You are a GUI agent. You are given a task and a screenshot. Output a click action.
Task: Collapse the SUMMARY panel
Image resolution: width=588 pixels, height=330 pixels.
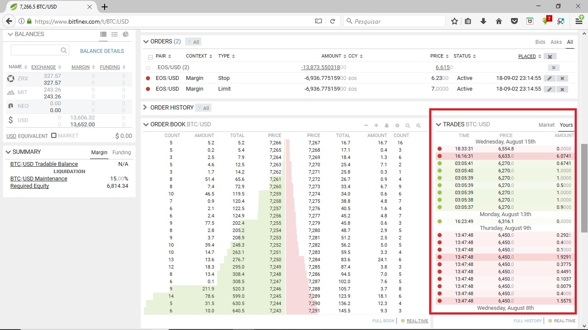click(8, 152)
